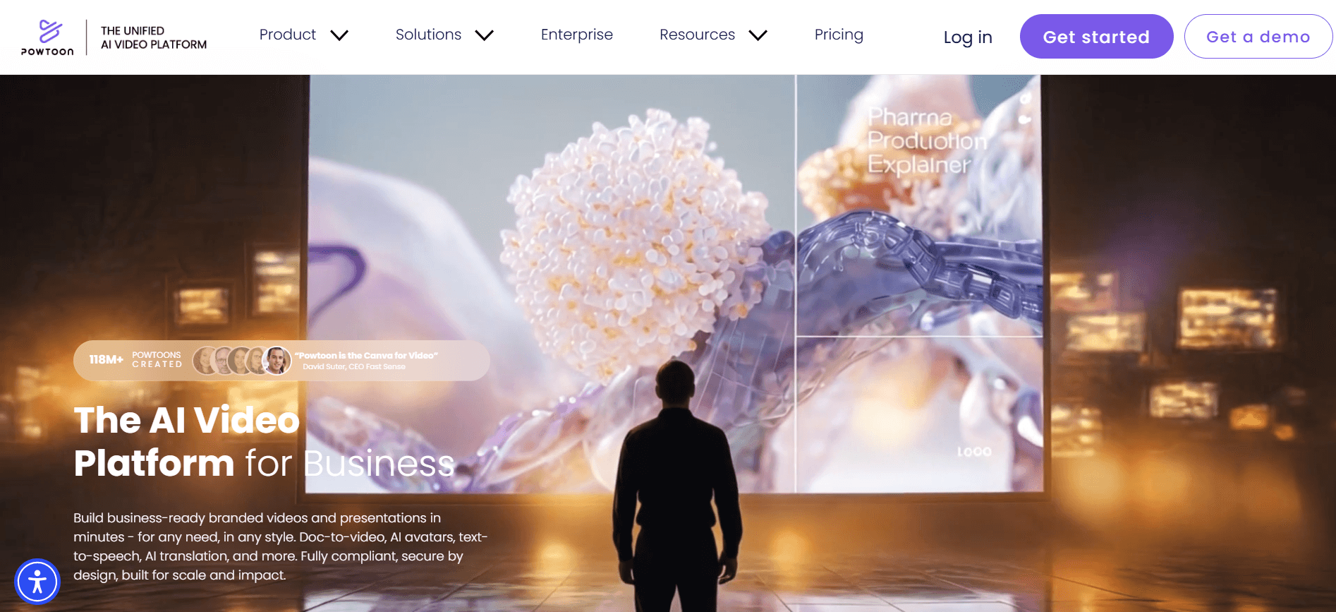Open the Product menu item
The width and height of the screenshot is (1336, 612).
point(288,35)
